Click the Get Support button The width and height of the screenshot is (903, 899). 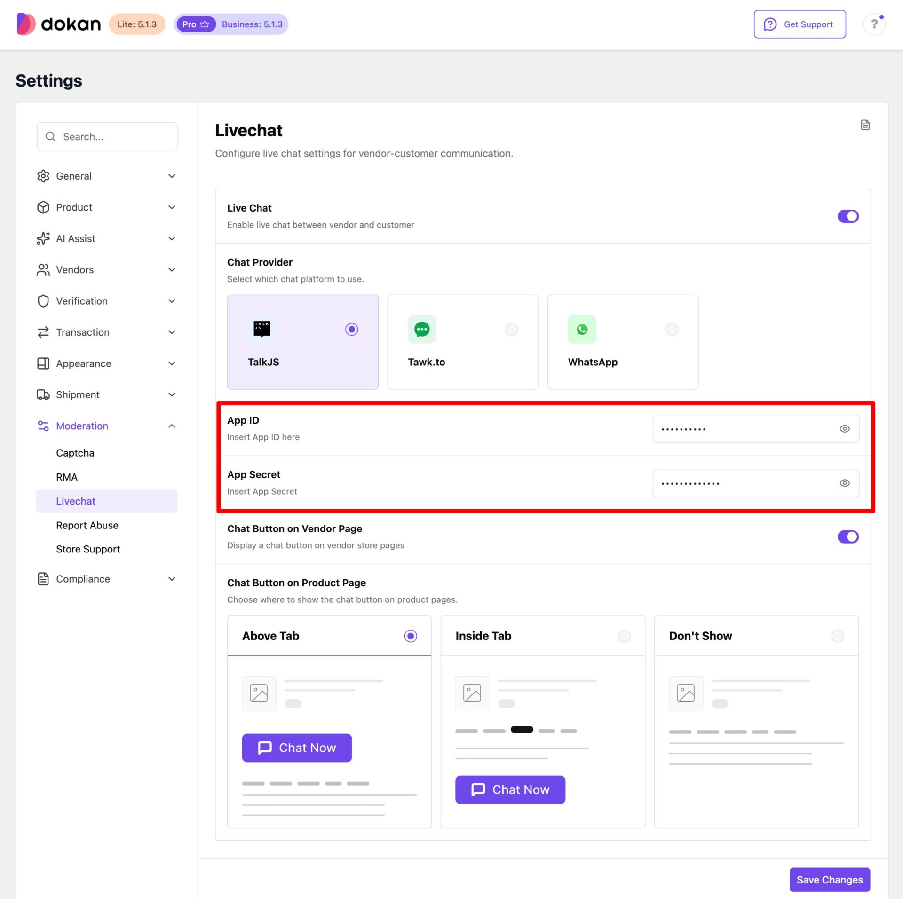click(x=800, y=24)
